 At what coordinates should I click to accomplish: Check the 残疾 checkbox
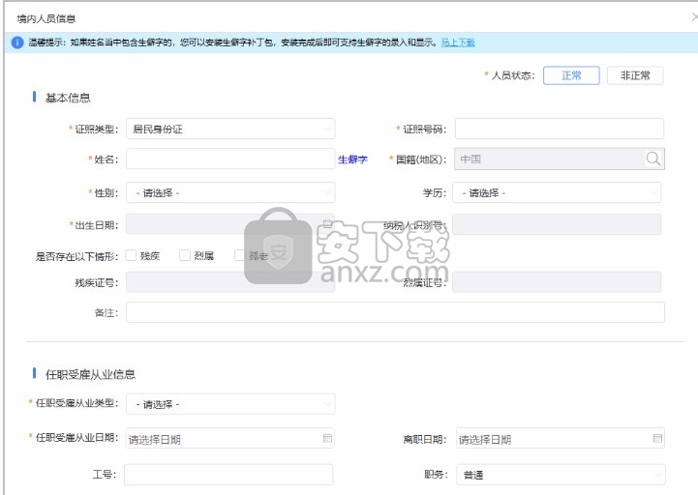pos(131,255)
